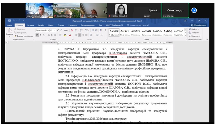Open the font color dropdown arrow
Screen dimensions: 216x130
72,35
